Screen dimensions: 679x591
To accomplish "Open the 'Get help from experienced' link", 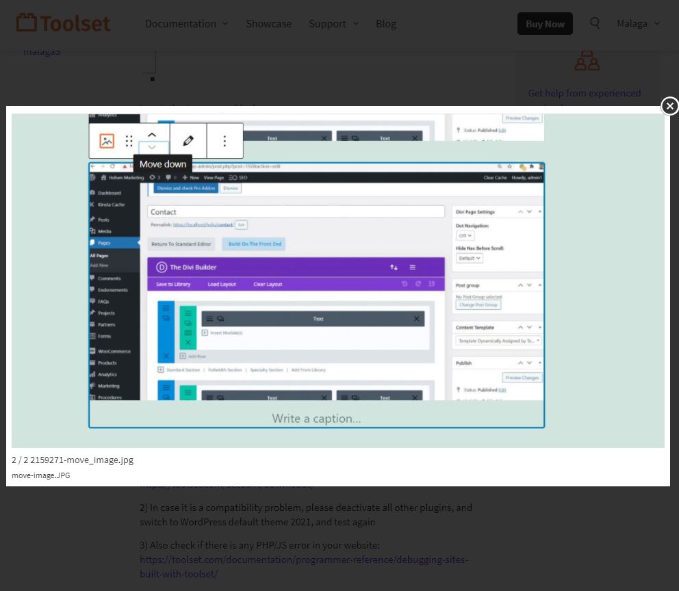I will [x=584, y=93].
